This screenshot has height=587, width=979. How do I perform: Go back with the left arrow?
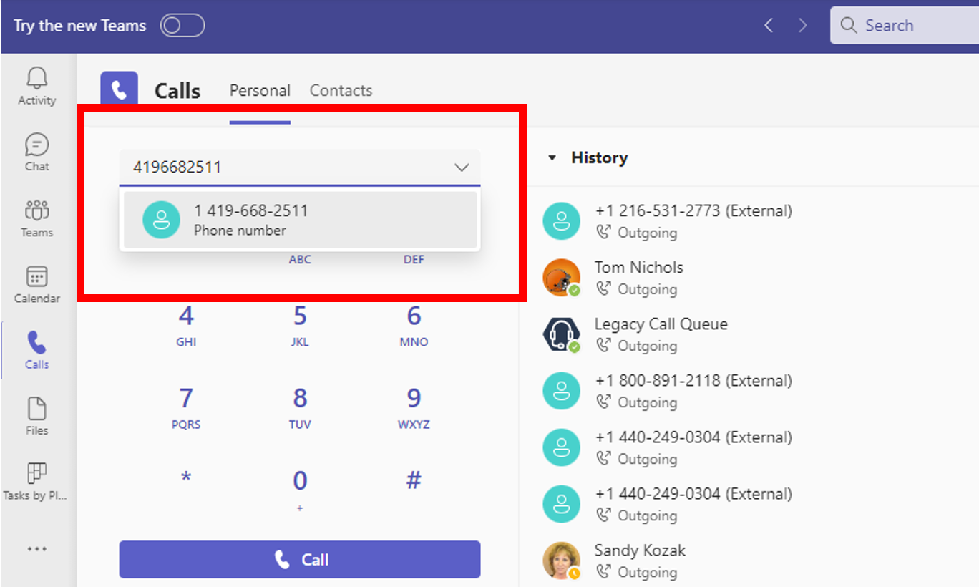pos(769,26)
